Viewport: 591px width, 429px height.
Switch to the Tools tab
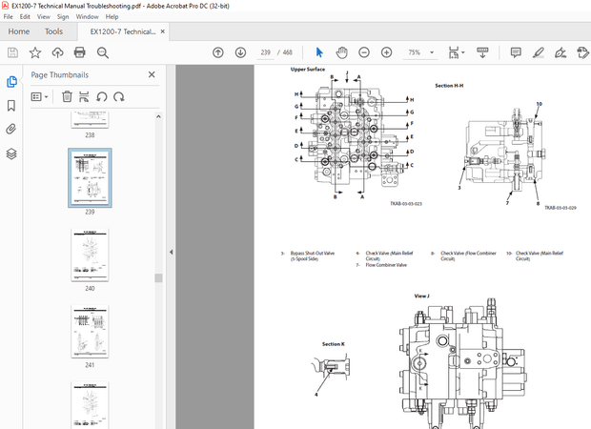coord(54,31)
